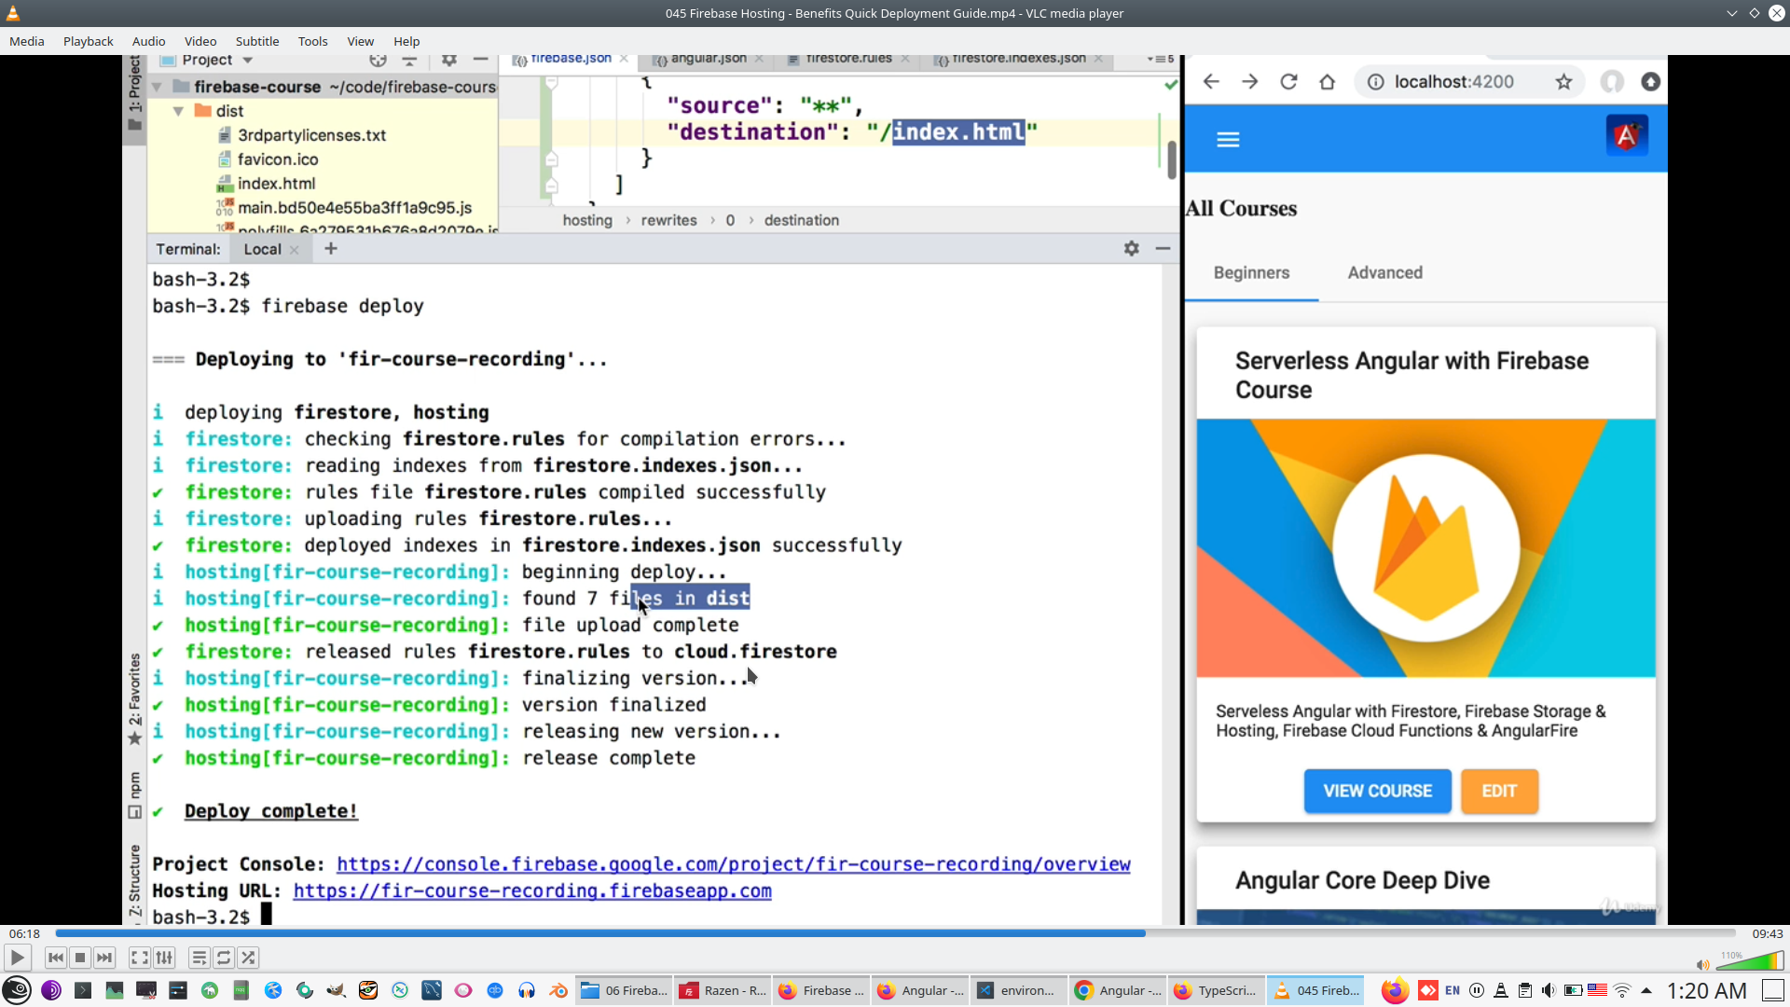Open extended settings equalizer panel
Screen dimensions: 1790x1007
click(x=164, y=958)
